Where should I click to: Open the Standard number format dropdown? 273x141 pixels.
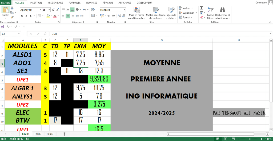[125, 10]
